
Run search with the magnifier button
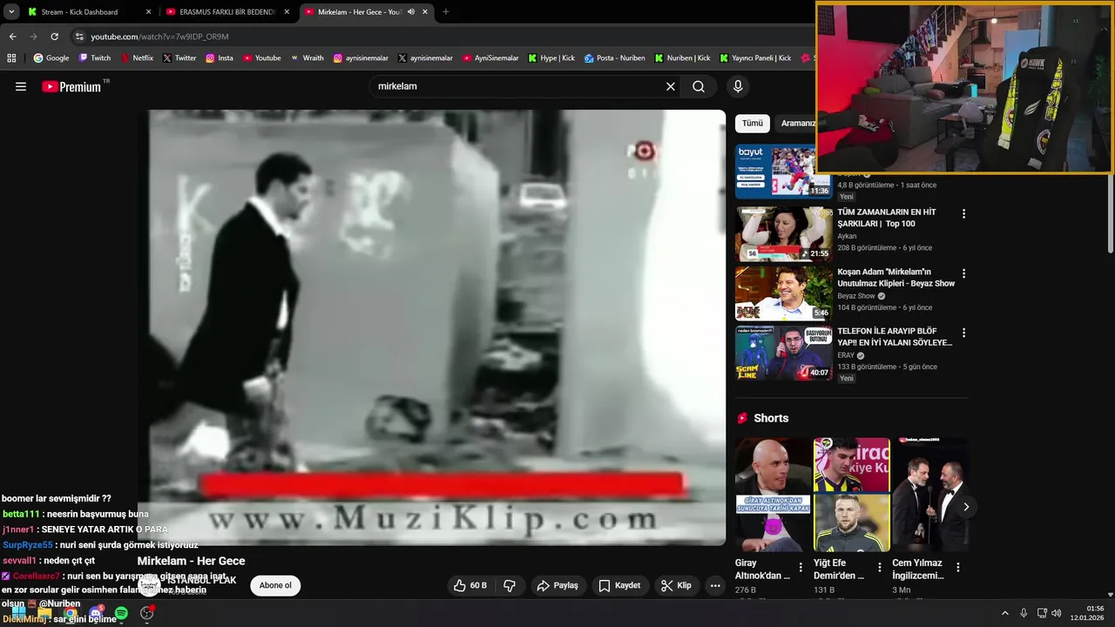699,86
